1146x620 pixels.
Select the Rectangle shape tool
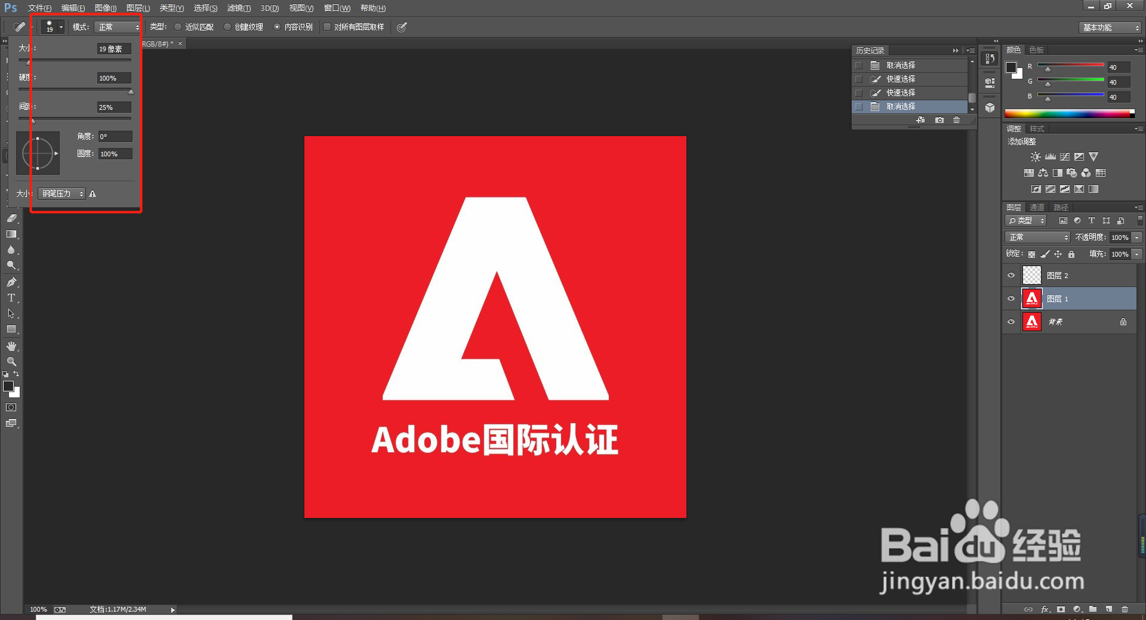coord(11,329)
